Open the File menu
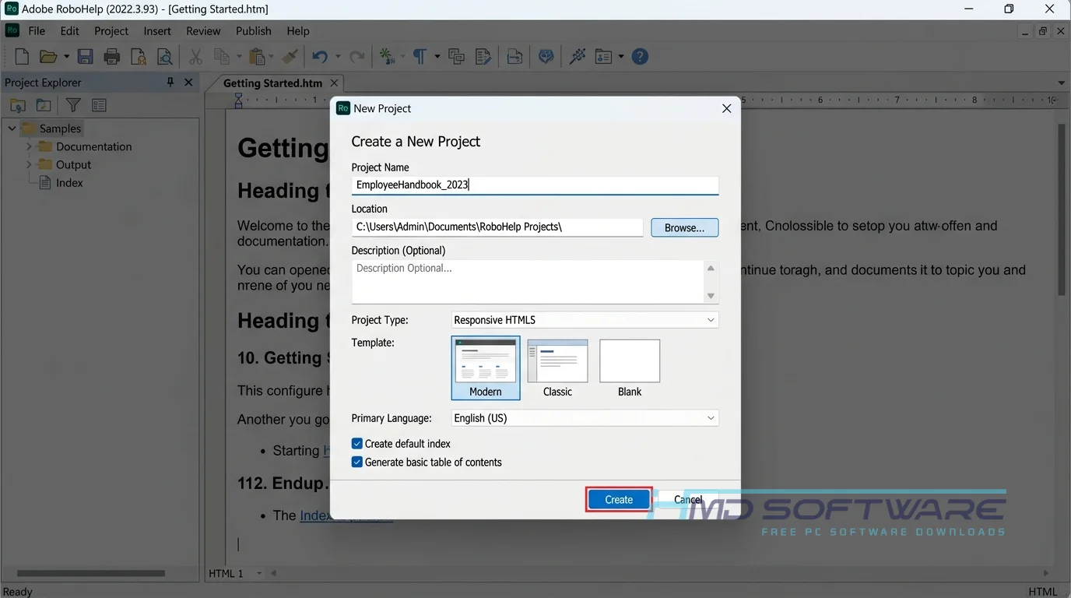 (37, 31)
